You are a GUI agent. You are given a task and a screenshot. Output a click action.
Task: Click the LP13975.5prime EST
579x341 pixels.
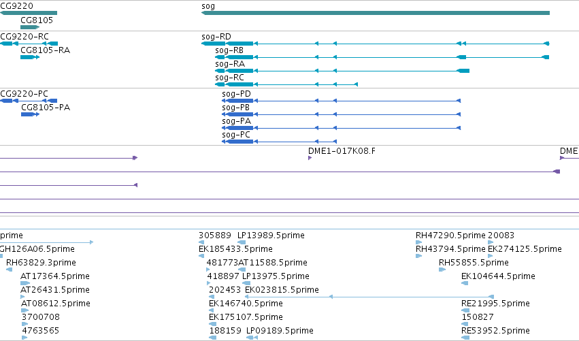[276, 276]
